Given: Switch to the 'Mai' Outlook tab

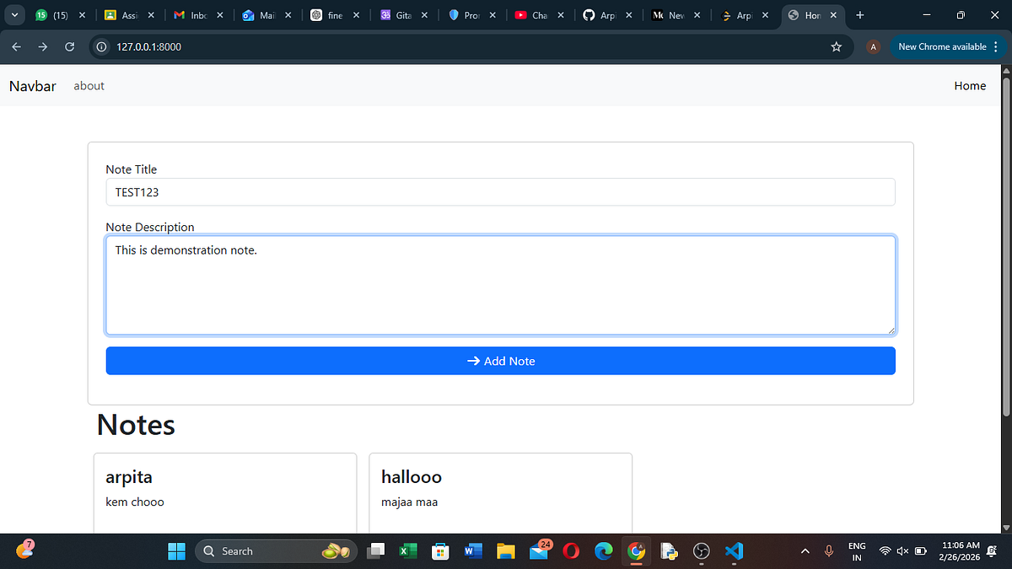Looking at the screenshot, I should (x=267, y=15).
